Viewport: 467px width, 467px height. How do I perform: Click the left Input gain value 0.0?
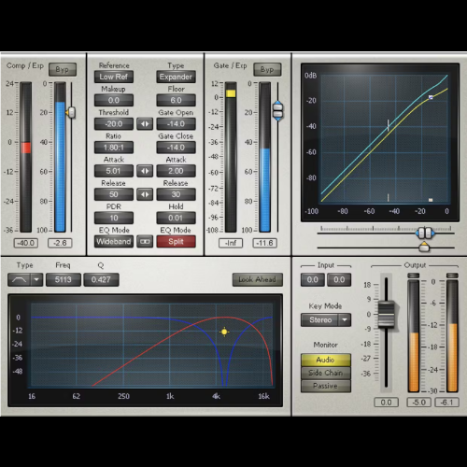coord(313,279)
